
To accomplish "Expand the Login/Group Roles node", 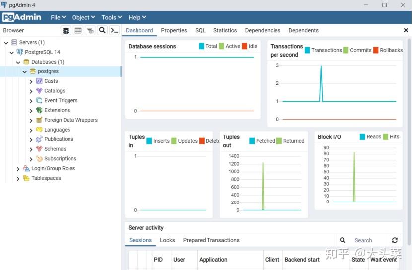I will (18, 169).
